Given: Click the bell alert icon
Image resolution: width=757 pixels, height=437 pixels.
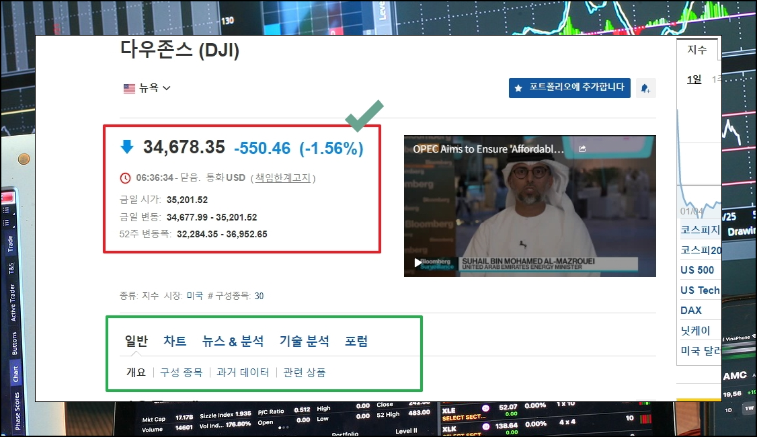Looking at the screenshot, I should tap(645, 88).
